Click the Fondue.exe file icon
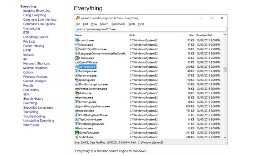Image resolution: width=279 pixels, height=156 pixels. [77, 58]
